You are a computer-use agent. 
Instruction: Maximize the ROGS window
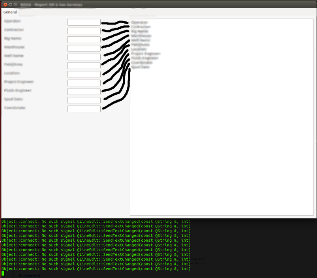pyautogui.click(x=15, y=4)
